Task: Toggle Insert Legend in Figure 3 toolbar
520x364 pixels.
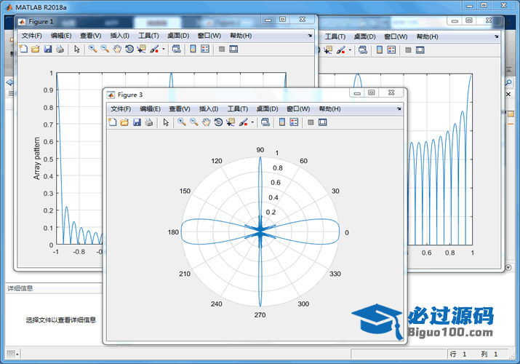Action: (x=294, y=122)
